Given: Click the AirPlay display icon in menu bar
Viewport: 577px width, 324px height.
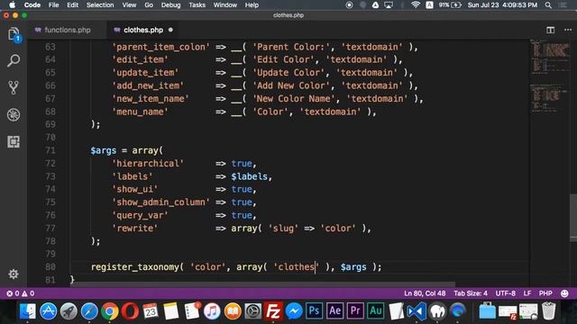Looking at the screenshot, I should [x=389, y=5].
